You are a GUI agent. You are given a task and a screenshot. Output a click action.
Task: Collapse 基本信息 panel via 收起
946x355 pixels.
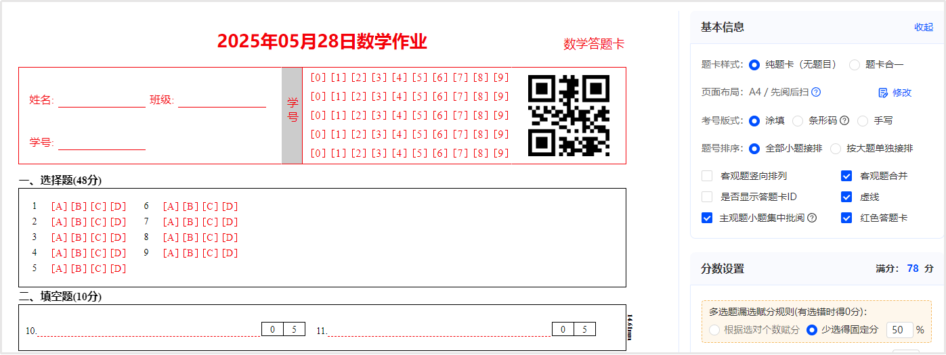pyautogui.click(x=924, y=27)
